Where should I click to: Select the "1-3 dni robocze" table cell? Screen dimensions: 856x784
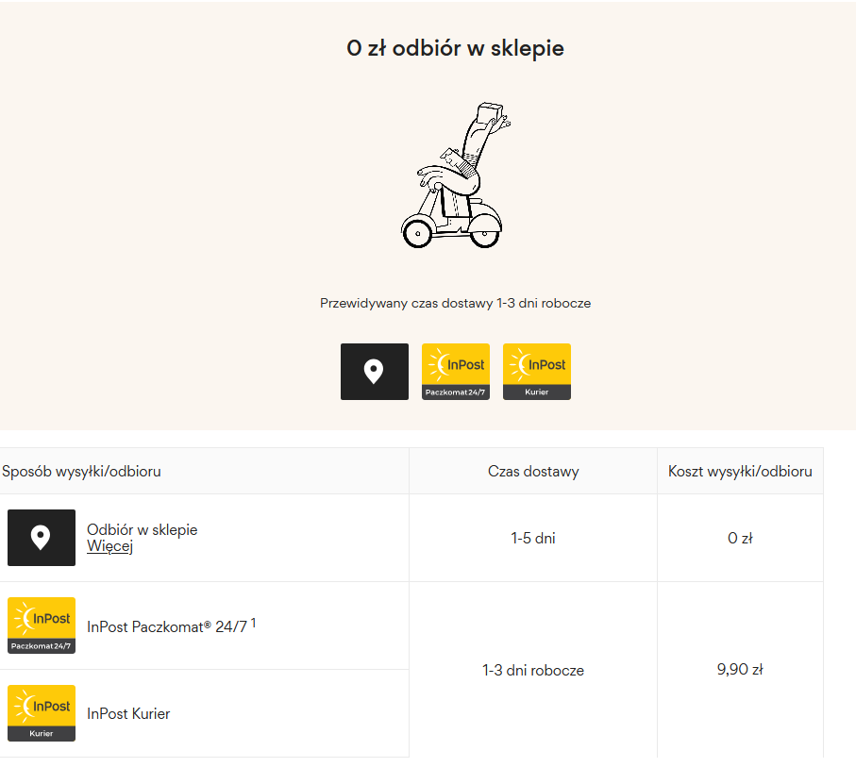click(533, 671)
